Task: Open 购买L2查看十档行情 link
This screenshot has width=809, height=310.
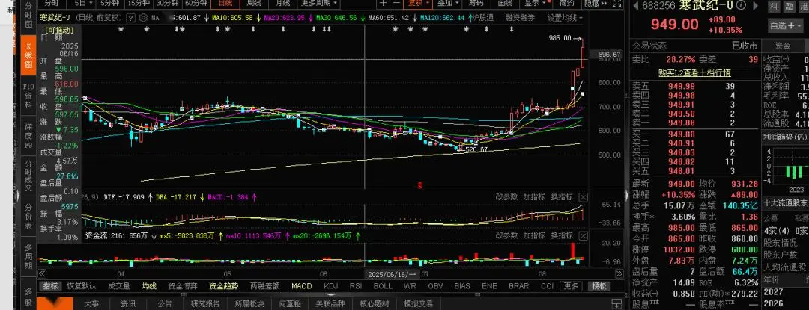Action: tap(694, 73)
